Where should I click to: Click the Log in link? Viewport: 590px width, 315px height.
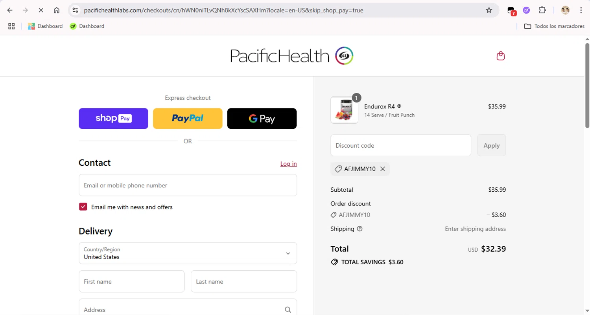288,164
